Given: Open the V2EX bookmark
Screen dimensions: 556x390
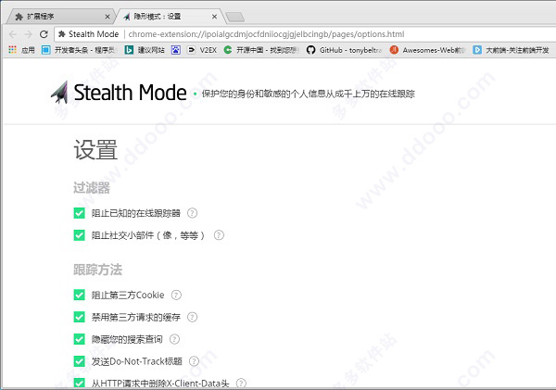Looking at the screenshot, I should coord(202,50).
